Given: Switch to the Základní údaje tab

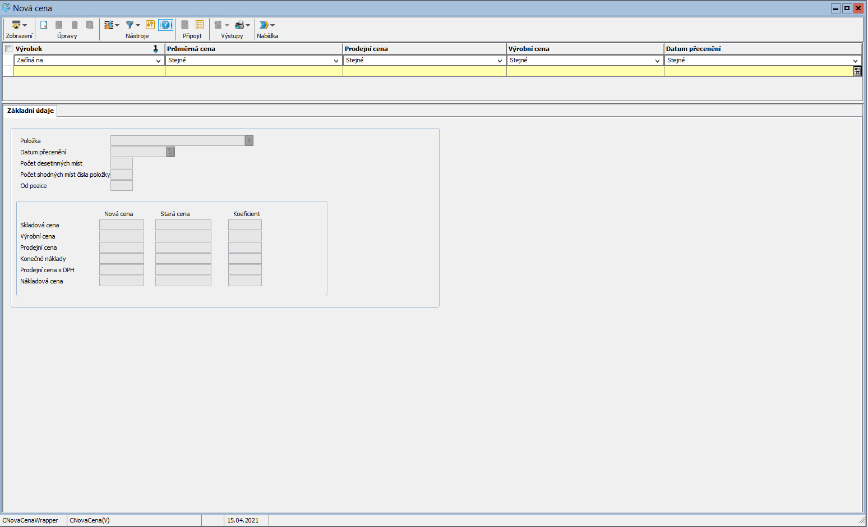Looking at the screenshot, I should [x=30, y=111].
